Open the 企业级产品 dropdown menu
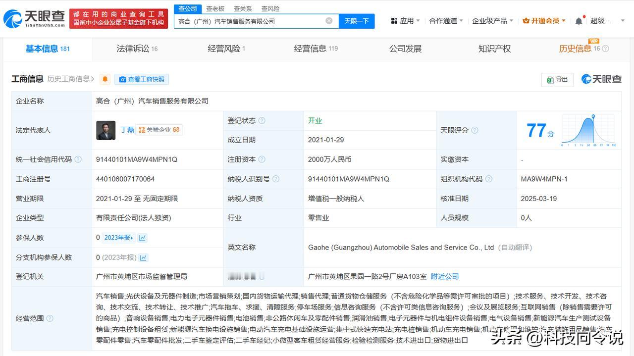Image resolution: width=634 pixels, height=356 pixels. [492, 21]
